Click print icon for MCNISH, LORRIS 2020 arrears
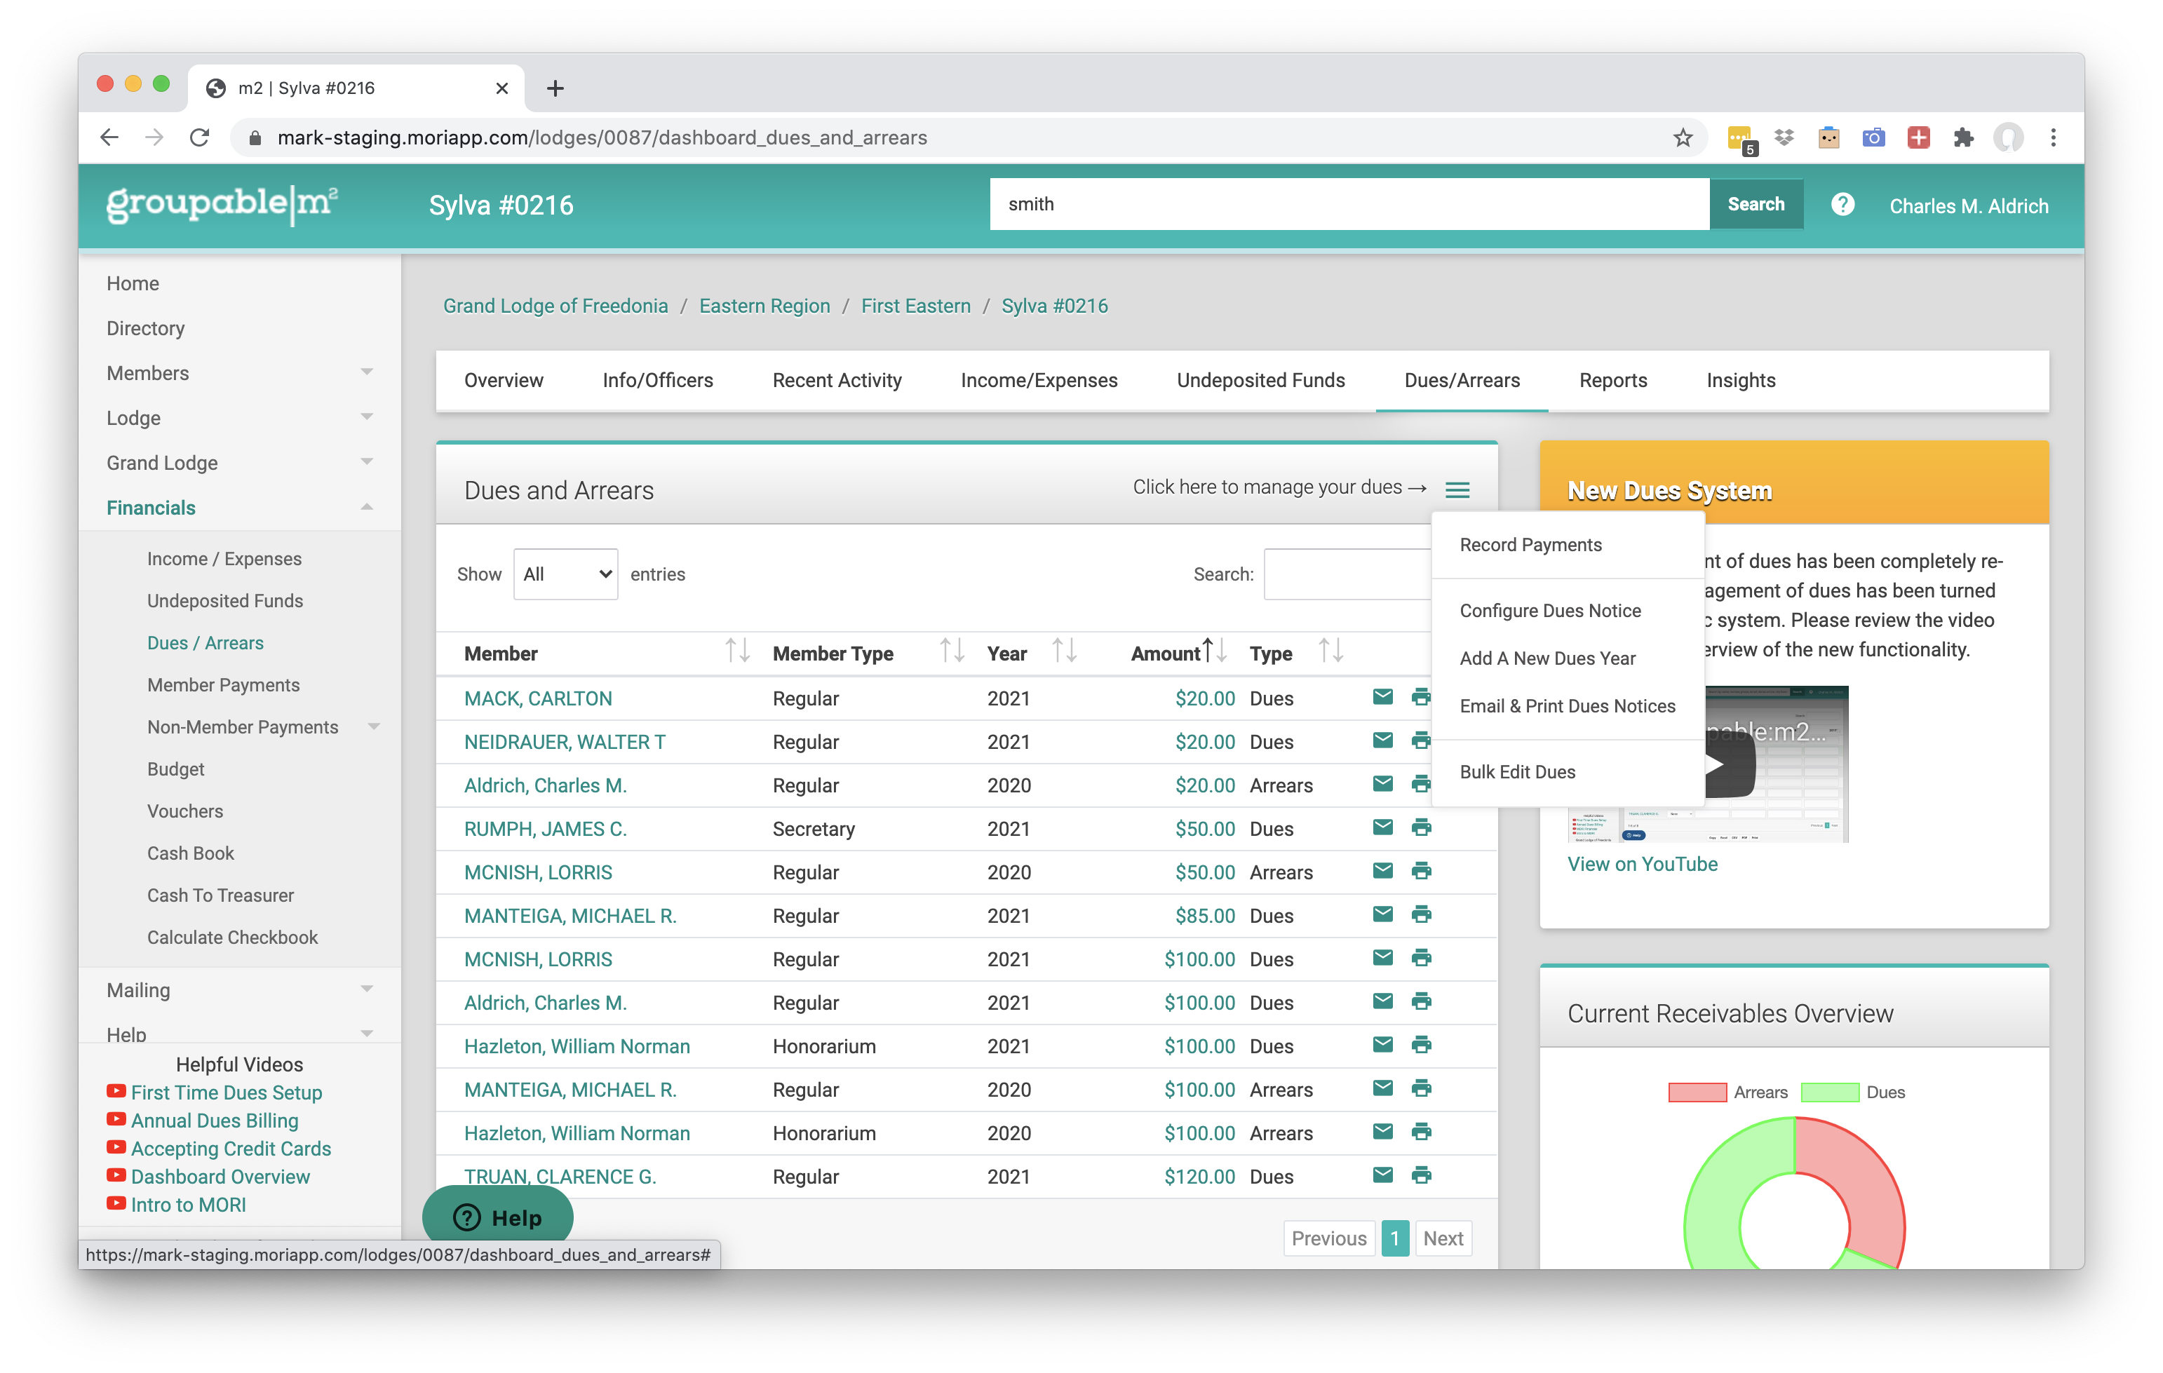This screenshot has width=2163, height=1373. click(1421, 871)
